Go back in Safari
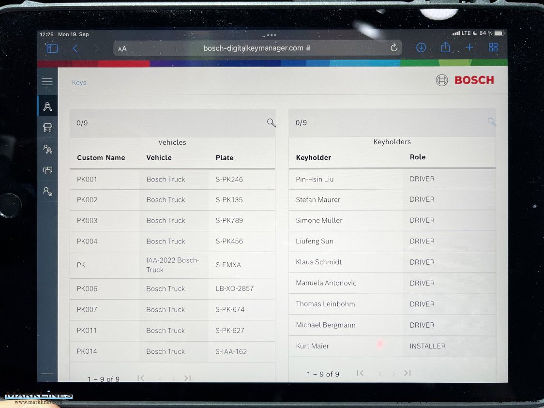This screenshot has height=408, width=544. point(75,48)
